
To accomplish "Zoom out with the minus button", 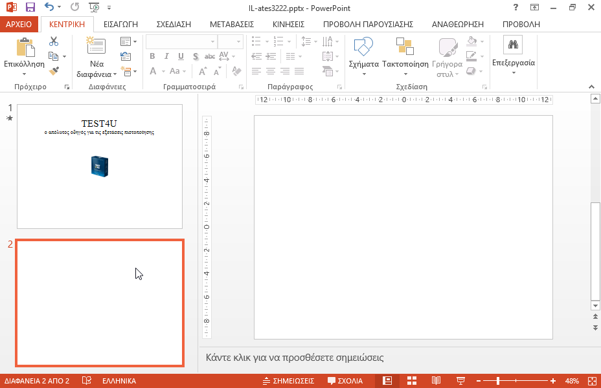I will (479, 381).
